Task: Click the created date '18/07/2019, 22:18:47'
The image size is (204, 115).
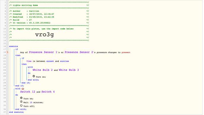Action: click(41, 14)
